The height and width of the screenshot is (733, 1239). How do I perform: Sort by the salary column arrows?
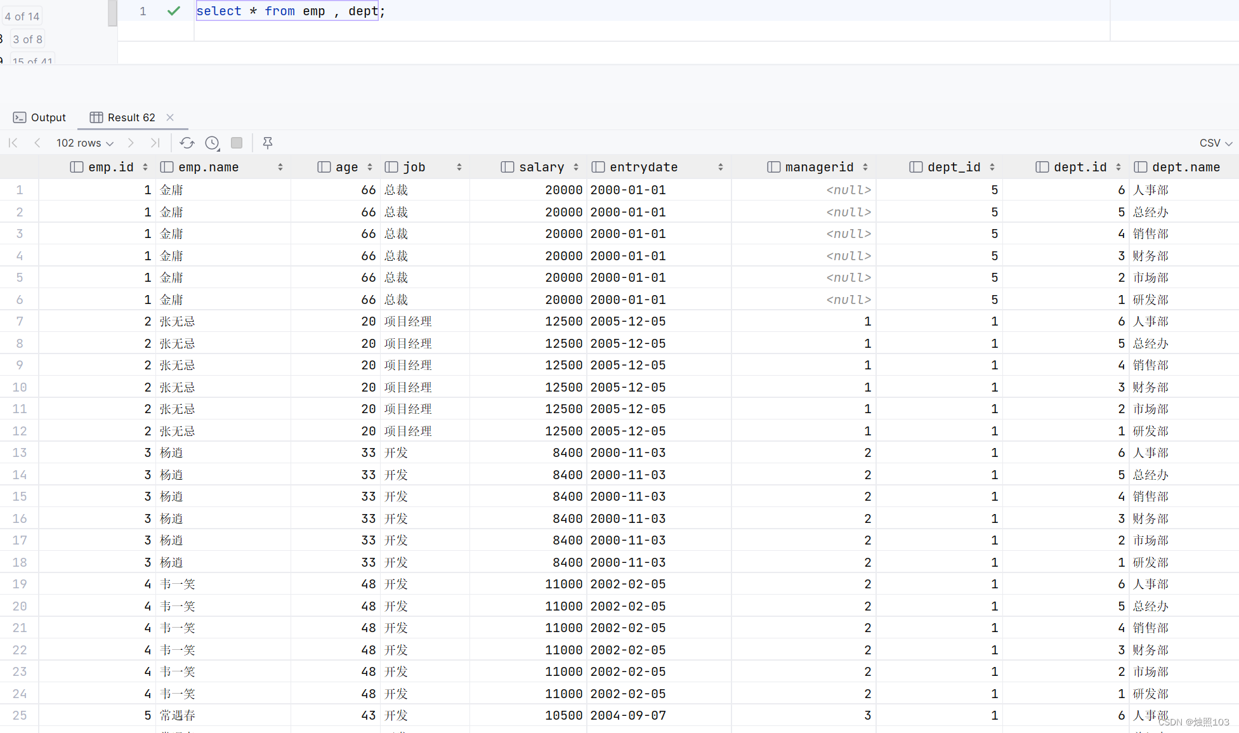point(576,167)
